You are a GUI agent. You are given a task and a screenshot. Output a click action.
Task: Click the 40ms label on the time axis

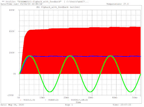[115, 98]
